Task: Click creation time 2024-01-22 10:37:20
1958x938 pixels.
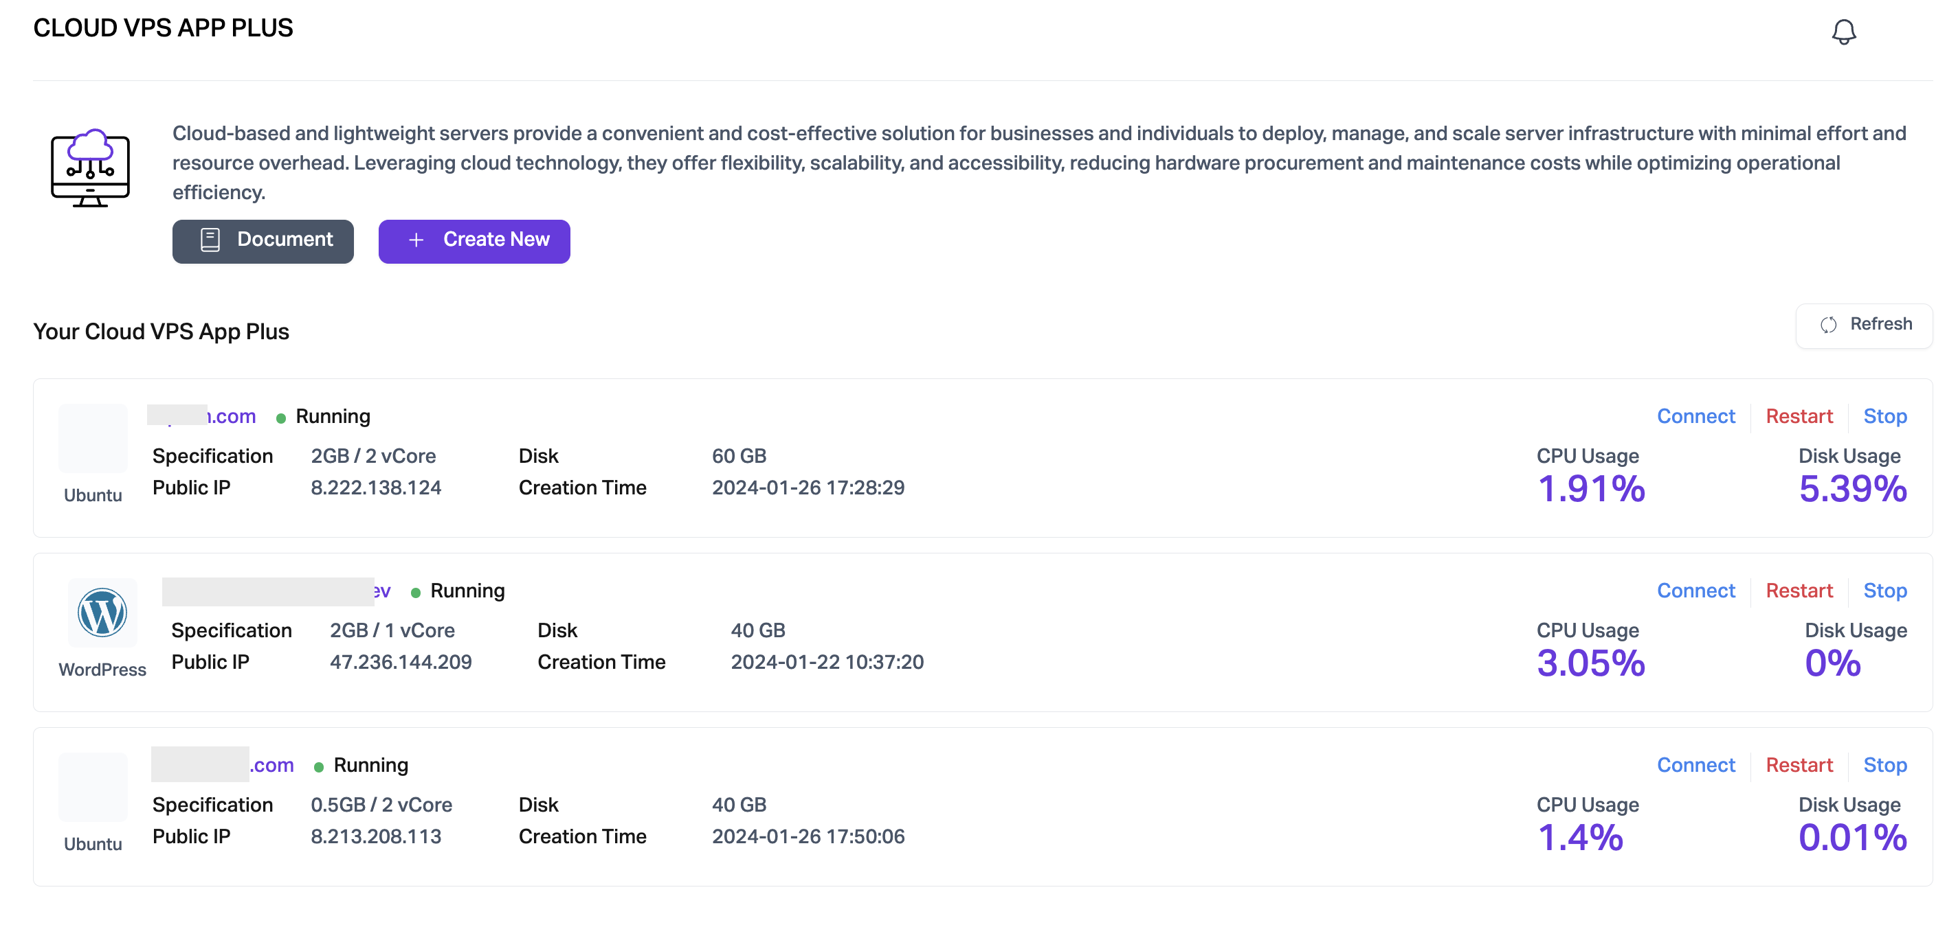Action: (827, 662)
